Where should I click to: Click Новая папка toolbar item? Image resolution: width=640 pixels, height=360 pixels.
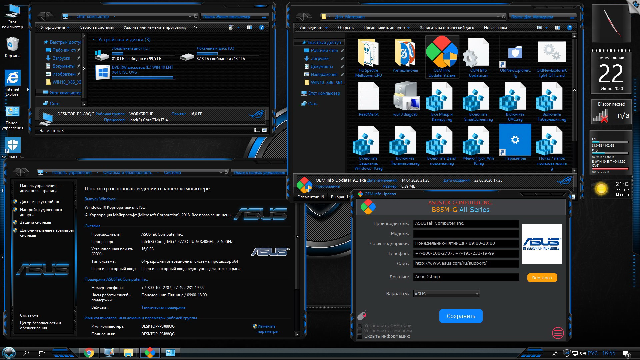click(x=495, y=28)
